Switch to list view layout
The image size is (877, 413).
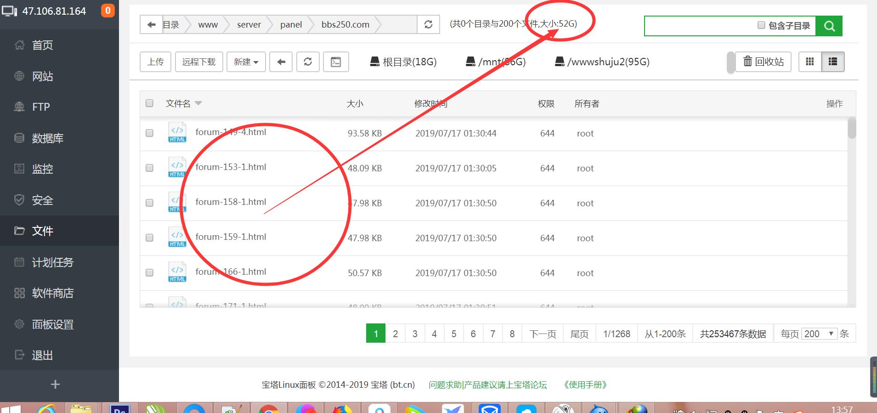pyautogui.click(x=832, y=62)
